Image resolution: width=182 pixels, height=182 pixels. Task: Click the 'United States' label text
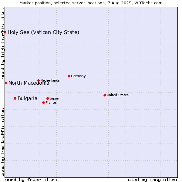(x=118, y=95)
